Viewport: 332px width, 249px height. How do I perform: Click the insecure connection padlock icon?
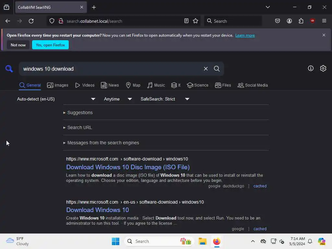(x=61, y=21)
